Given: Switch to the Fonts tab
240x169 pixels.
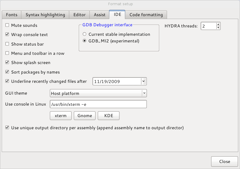Looking at the screenshot, I should [x=12, y=15].
